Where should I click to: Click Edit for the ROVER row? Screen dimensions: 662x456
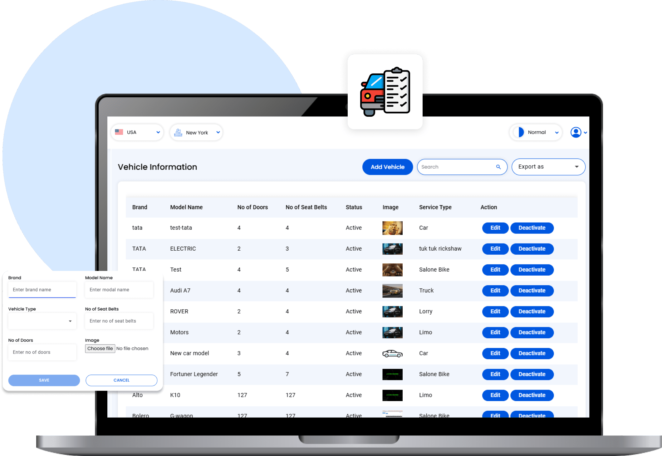pyautogui.click(x=495, y=311)
